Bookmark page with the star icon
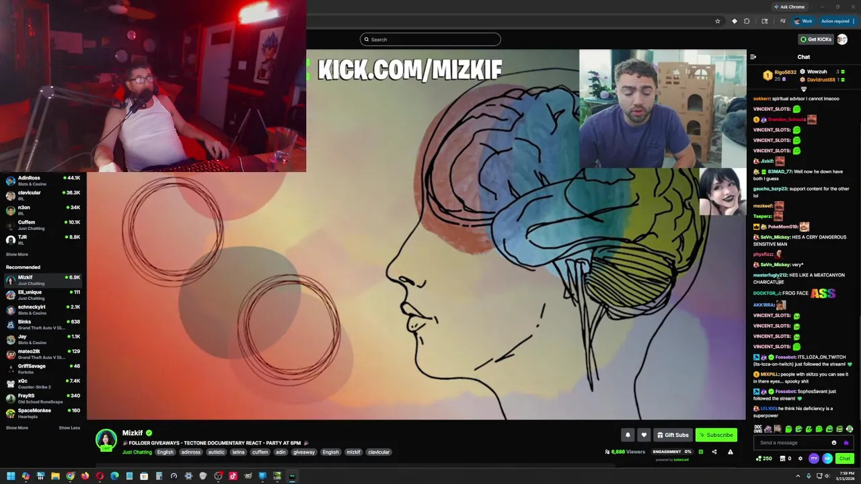 [718, 21]
